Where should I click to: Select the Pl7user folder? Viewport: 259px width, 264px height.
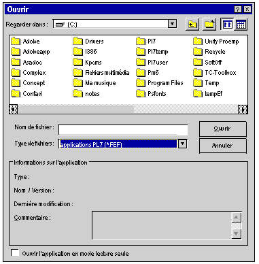pyautogui.click(x=152, y=62)
